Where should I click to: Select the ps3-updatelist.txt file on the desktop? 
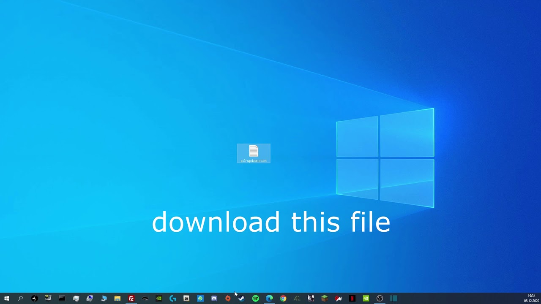coord(254,154)
